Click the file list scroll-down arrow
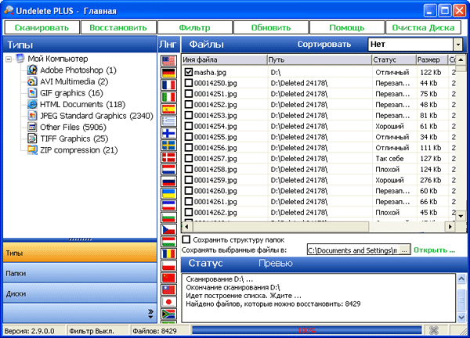Viewport: 470px width, 338px height. click(x=461, y=216)
